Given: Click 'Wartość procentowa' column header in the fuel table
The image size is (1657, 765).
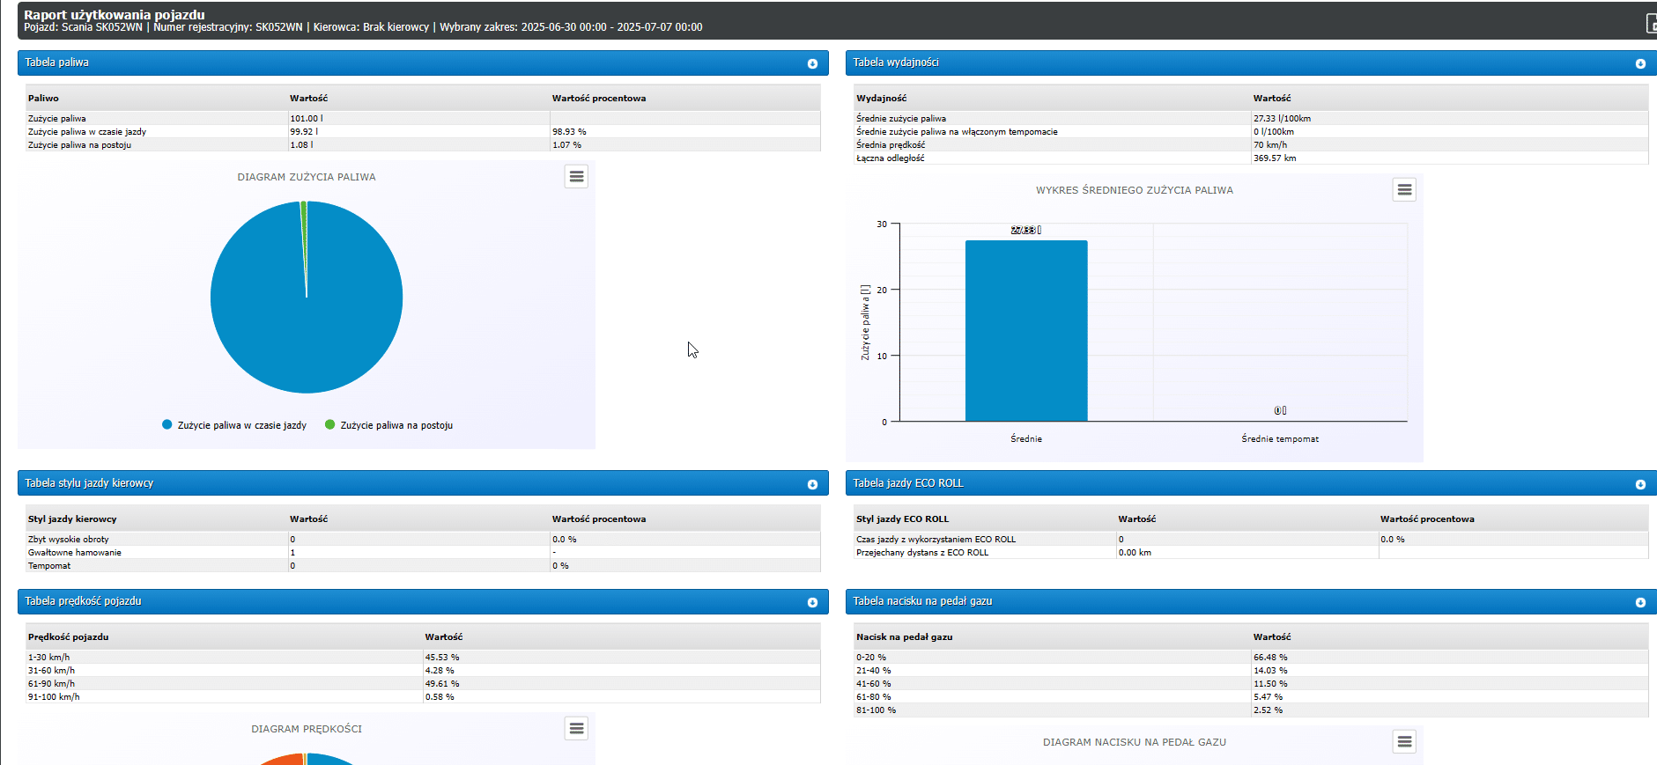Looking at the screenshot, I should coord(599,99).
